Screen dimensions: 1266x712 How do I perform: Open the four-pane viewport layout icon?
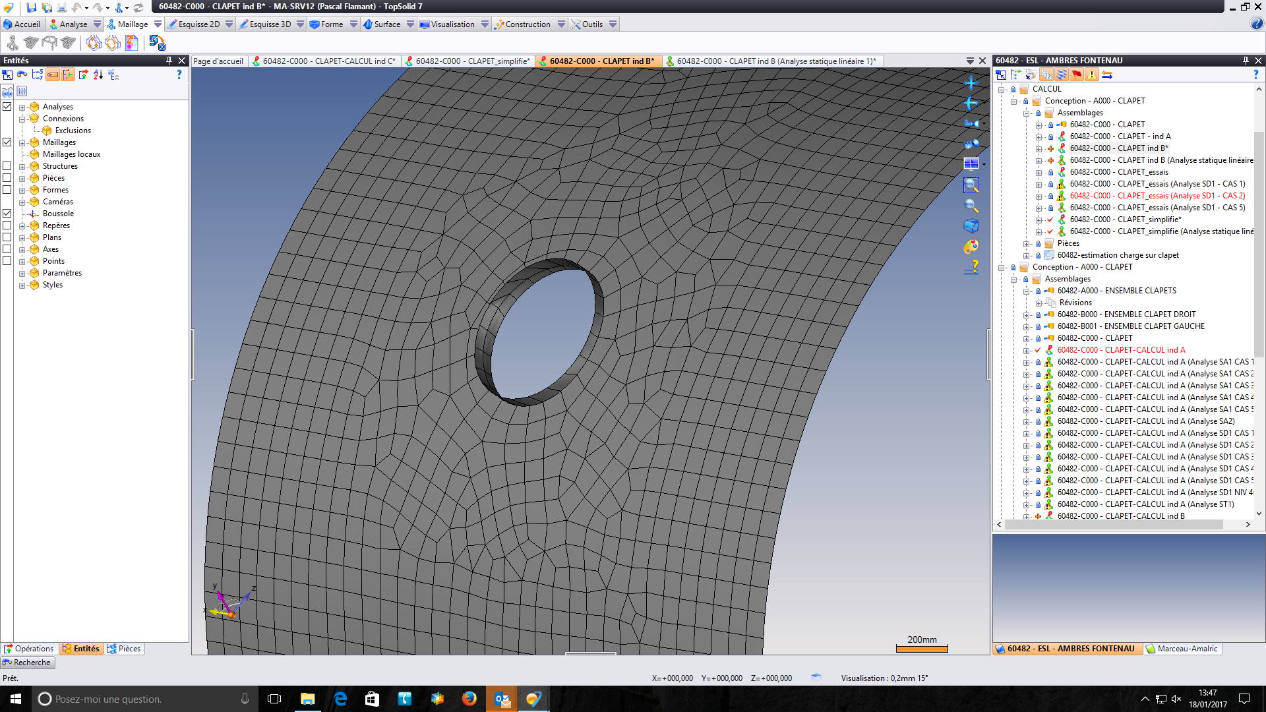click(x=971, y=163)
